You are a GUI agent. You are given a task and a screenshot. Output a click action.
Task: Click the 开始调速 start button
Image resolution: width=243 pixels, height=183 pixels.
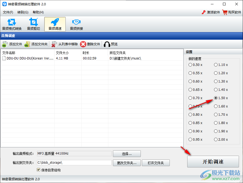213,162
